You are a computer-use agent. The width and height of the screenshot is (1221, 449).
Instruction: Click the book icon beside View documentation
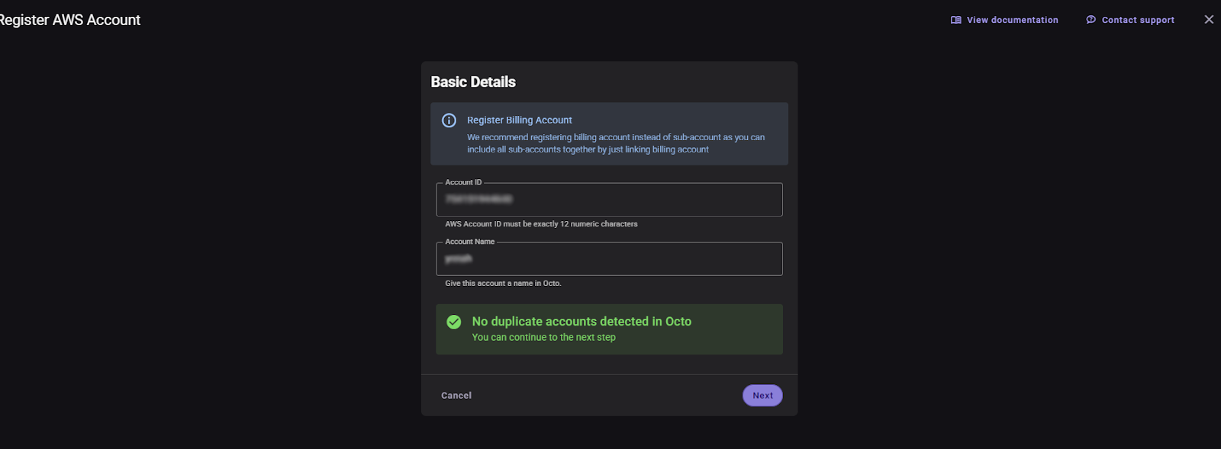pyautogui.click(x=955, y=20)
